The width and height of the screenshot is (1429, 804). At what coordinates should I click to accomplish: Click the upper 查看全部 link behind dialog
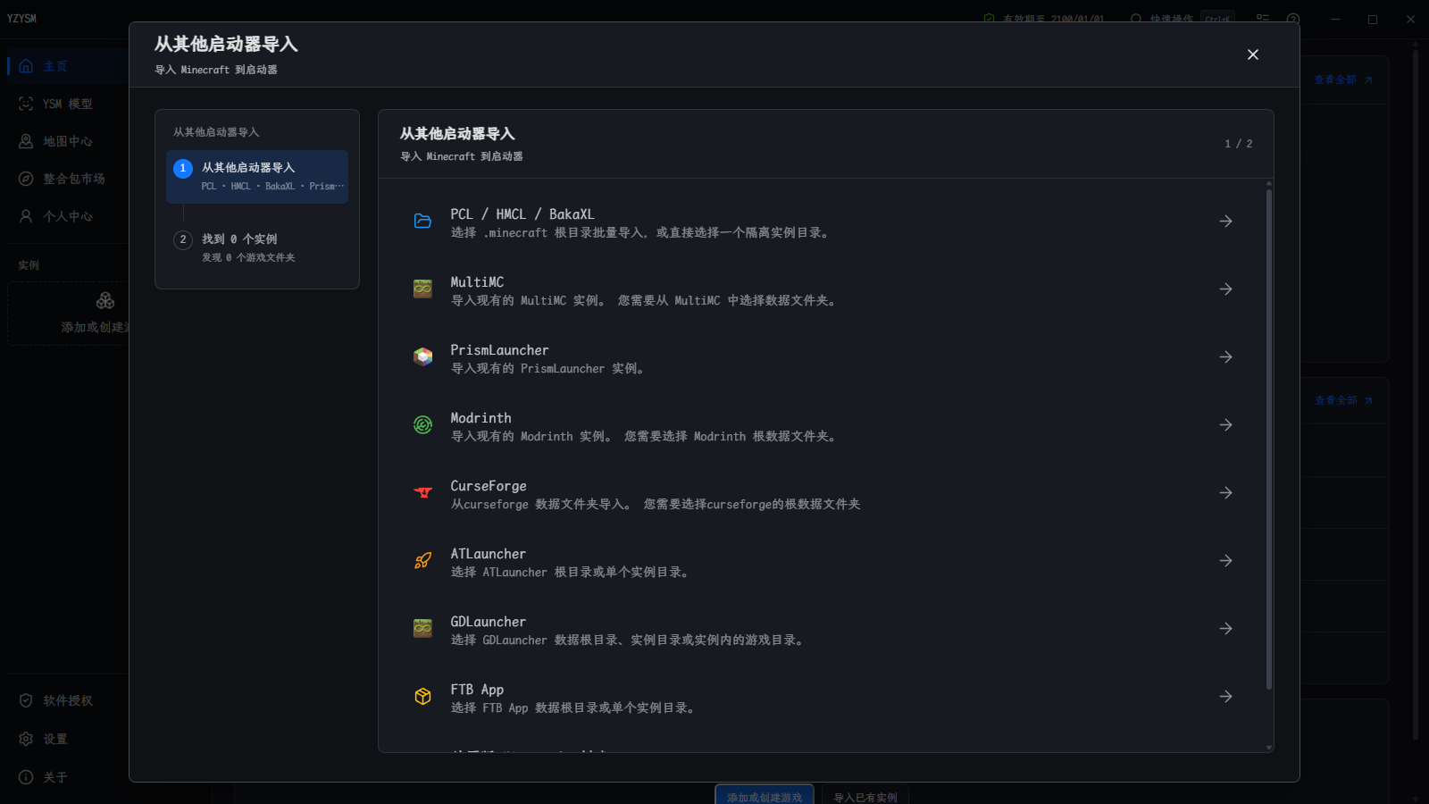tap(1342, 80)
